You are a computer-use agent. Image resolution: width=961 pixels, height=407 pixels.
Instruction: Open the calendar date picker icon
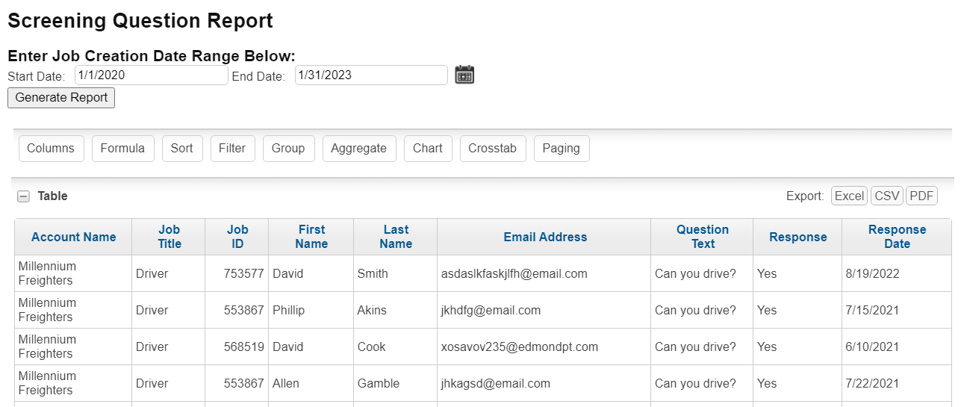(x=464, y=75)
